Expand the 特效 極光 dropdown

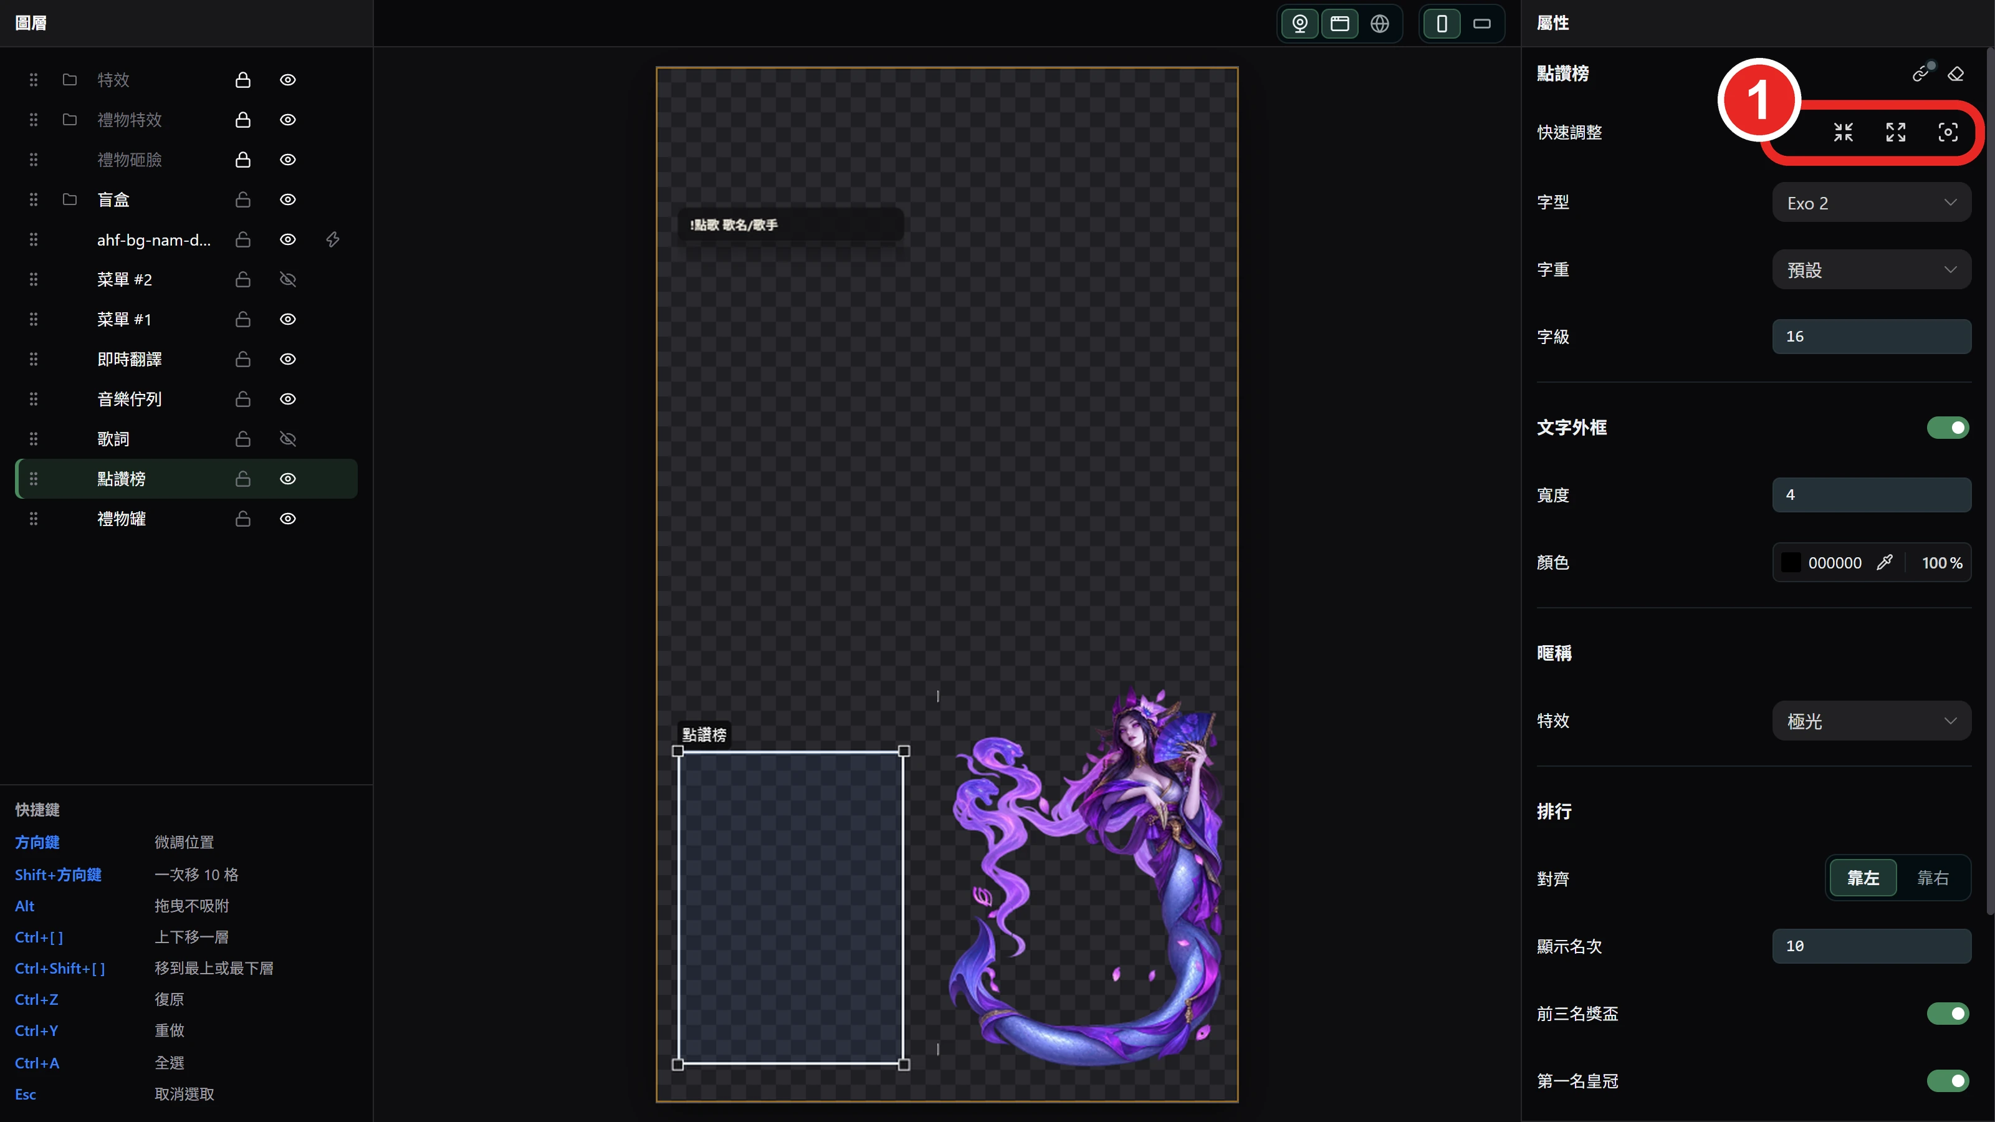coord(1871,721)
